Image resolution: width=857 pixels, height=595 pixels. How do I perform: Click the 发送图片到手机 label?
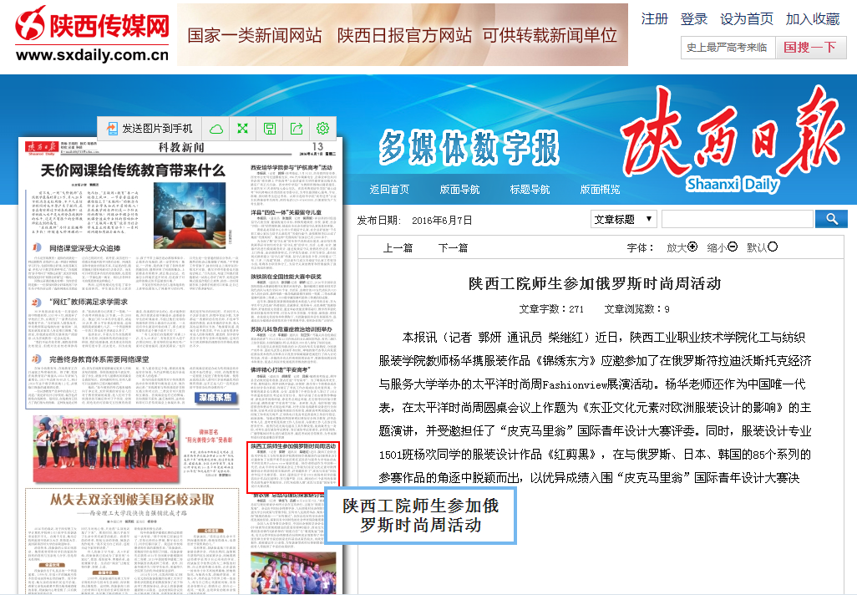pos(157,129)
